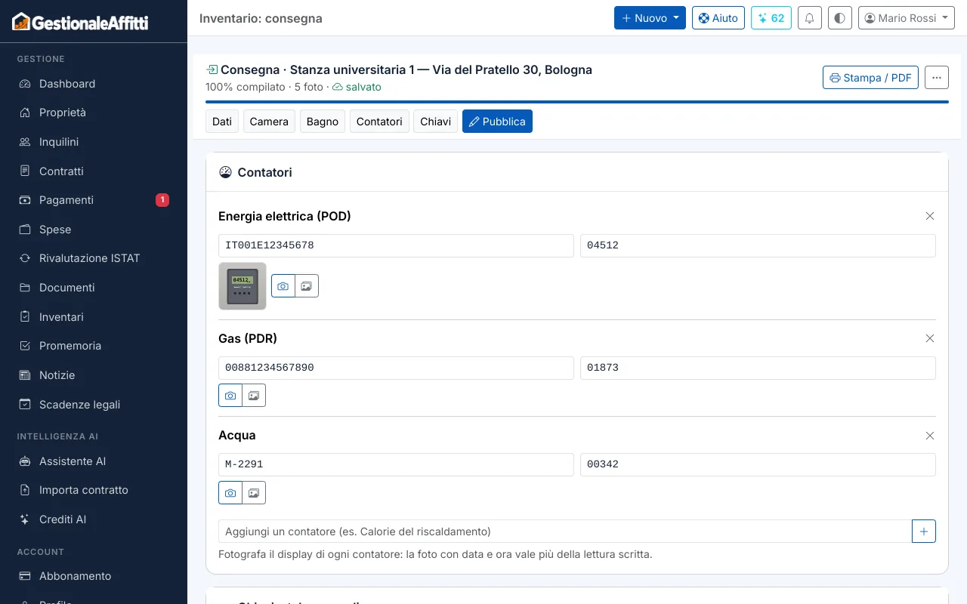Take a camera photo for Energia elettrica meter
The width and height of the screenshot is (967, 604).
click(x=283, y=286)
